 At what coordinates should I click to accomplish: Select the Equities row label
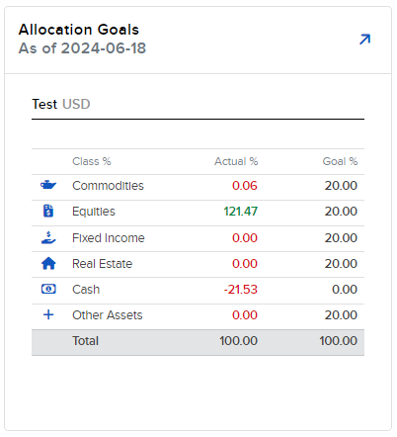point(94,212)
